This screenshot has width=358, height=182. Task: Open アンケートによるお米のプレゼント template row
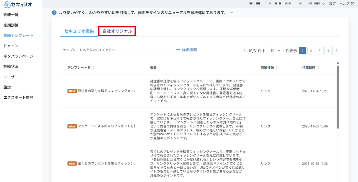[198, 126]
